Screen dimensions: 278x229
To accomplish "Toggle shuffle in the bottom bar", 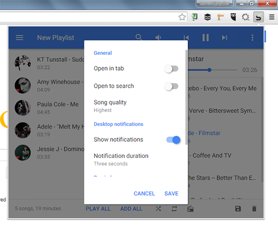I will pyautogui.click(x=158, y=209).
